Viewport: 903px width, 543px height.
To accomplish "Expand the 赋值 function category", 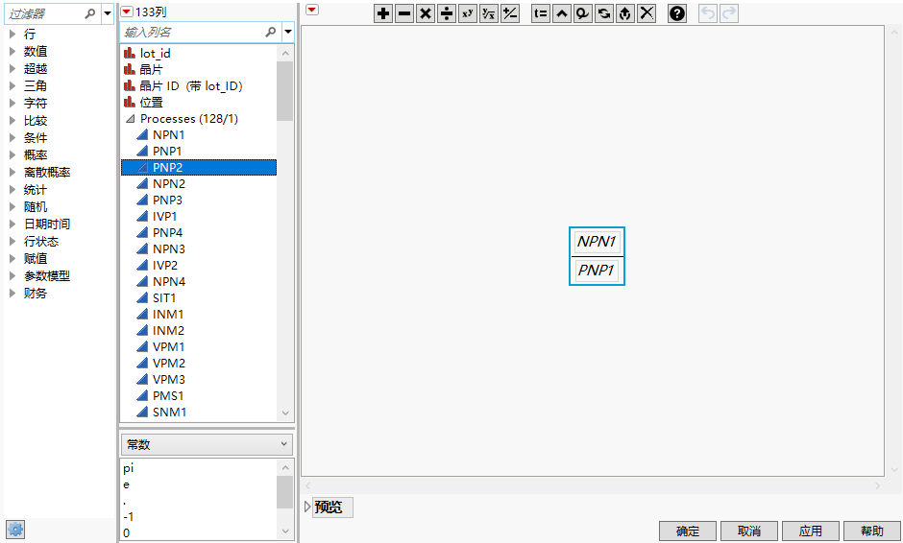I will 12,258.
